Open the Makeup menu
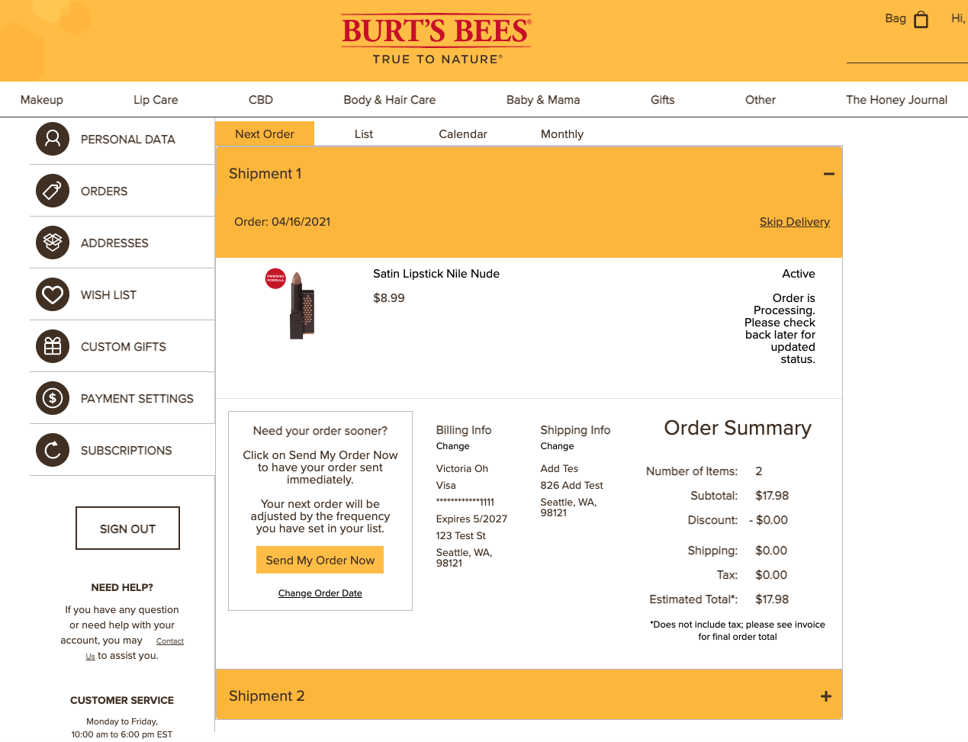Viewport: 968px width, 742px height. 42,99
